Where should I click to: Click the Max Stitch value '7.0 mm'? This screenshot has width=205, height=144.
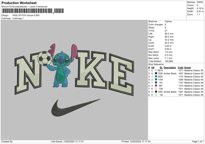click(168, 52)
